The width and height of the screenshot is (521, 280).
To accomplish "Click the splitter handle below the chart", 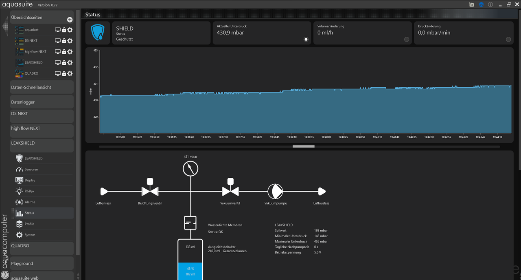I will point(303,146).
